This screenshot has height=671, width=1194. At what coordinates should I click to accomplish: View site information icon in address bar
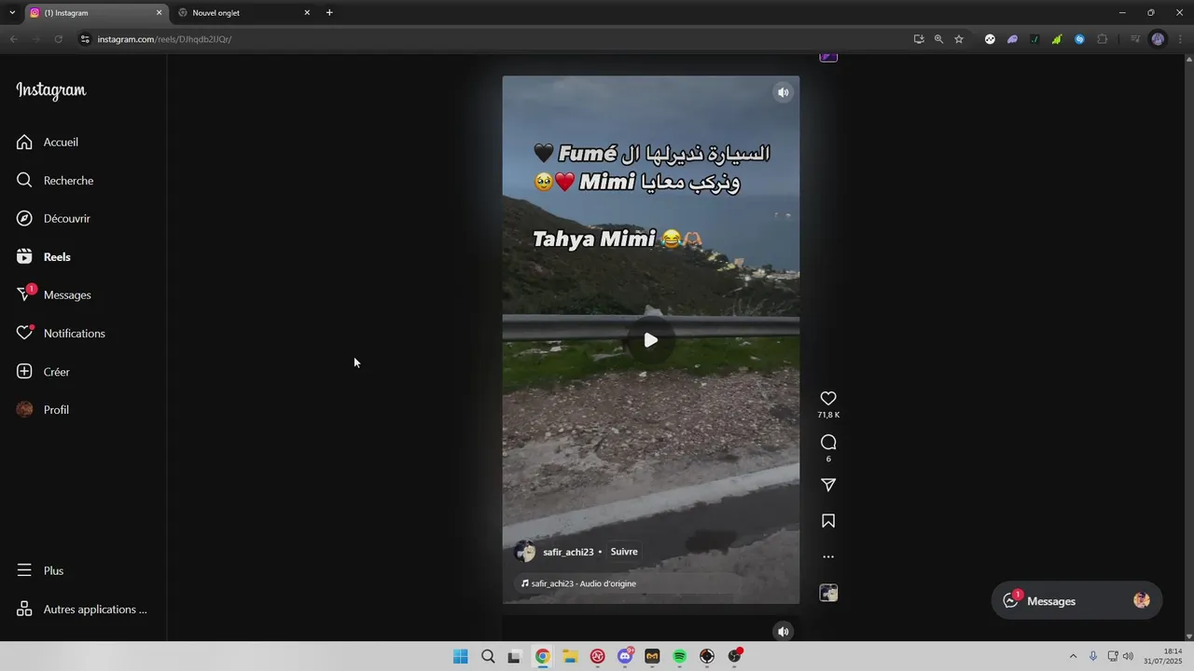[x=85, y=39]
